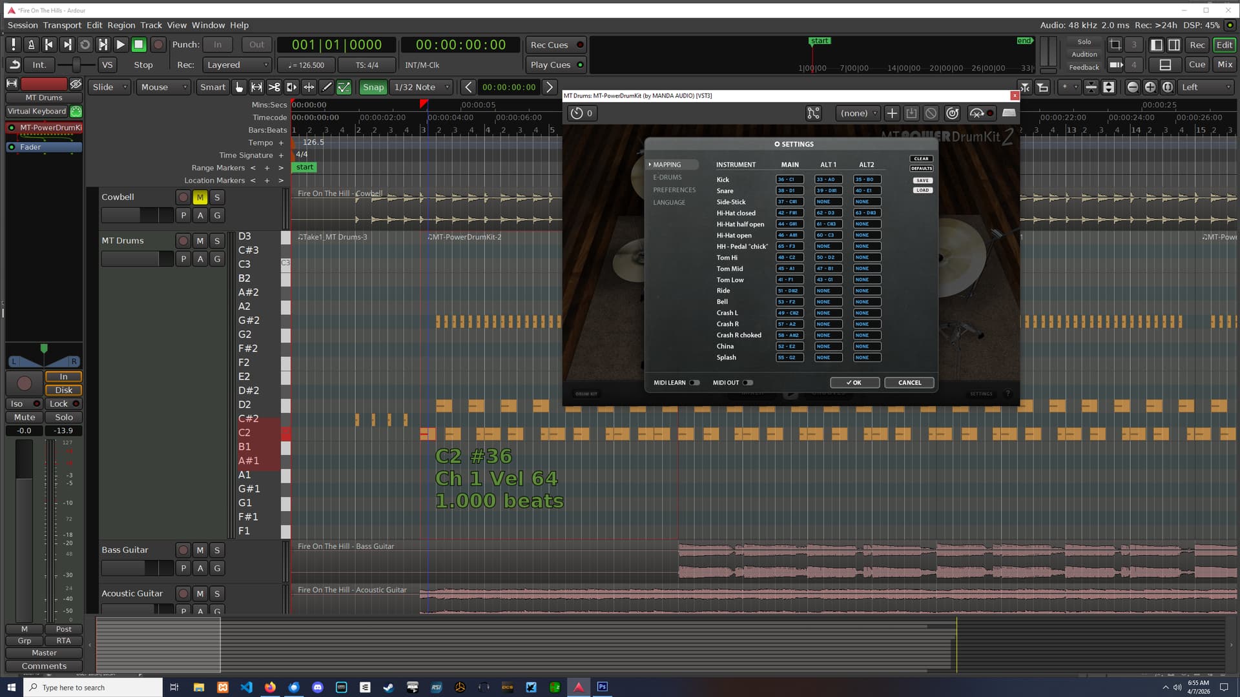Toggle MIDI OUT switch
The image size is (1240, 697).
[x=747, y=383]
